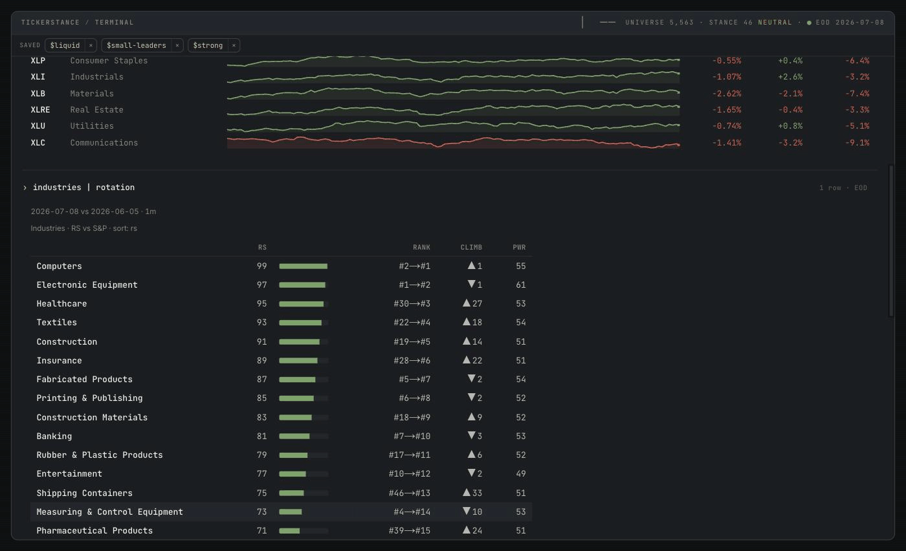Select the Banking industry row
This screenshot has height=551, width=906.
coord(281,436)
